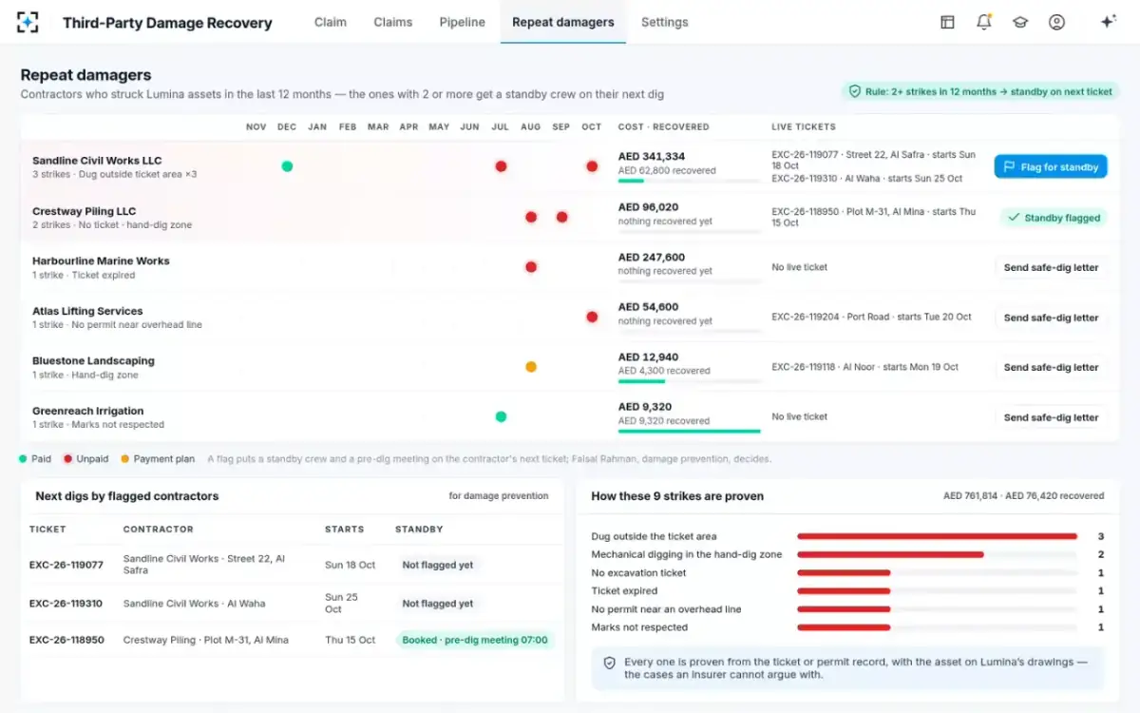Click Bluestone's recovery progress bar
Image resolution: width=1140 pixels, height=713 pixels.
tap(690, 381)
